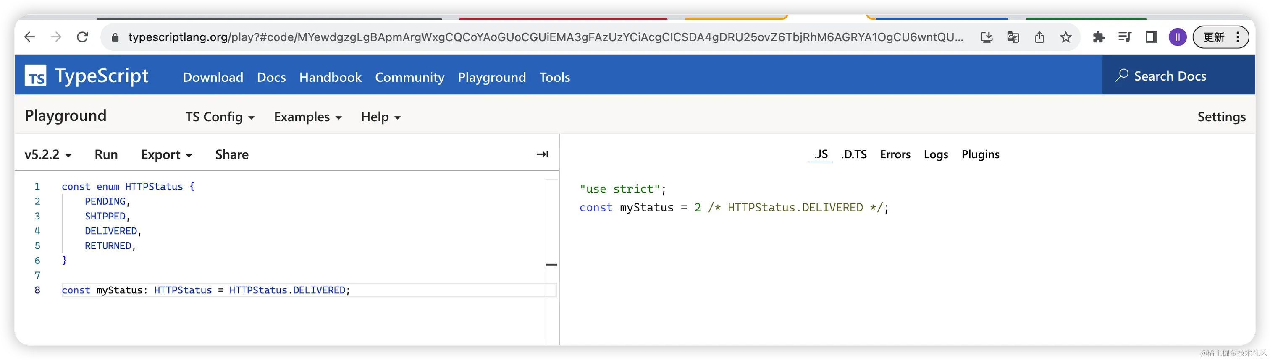Open the purple profile avatar
Viewport: 1270px width, 360px height.
[x=1177, y=37]
